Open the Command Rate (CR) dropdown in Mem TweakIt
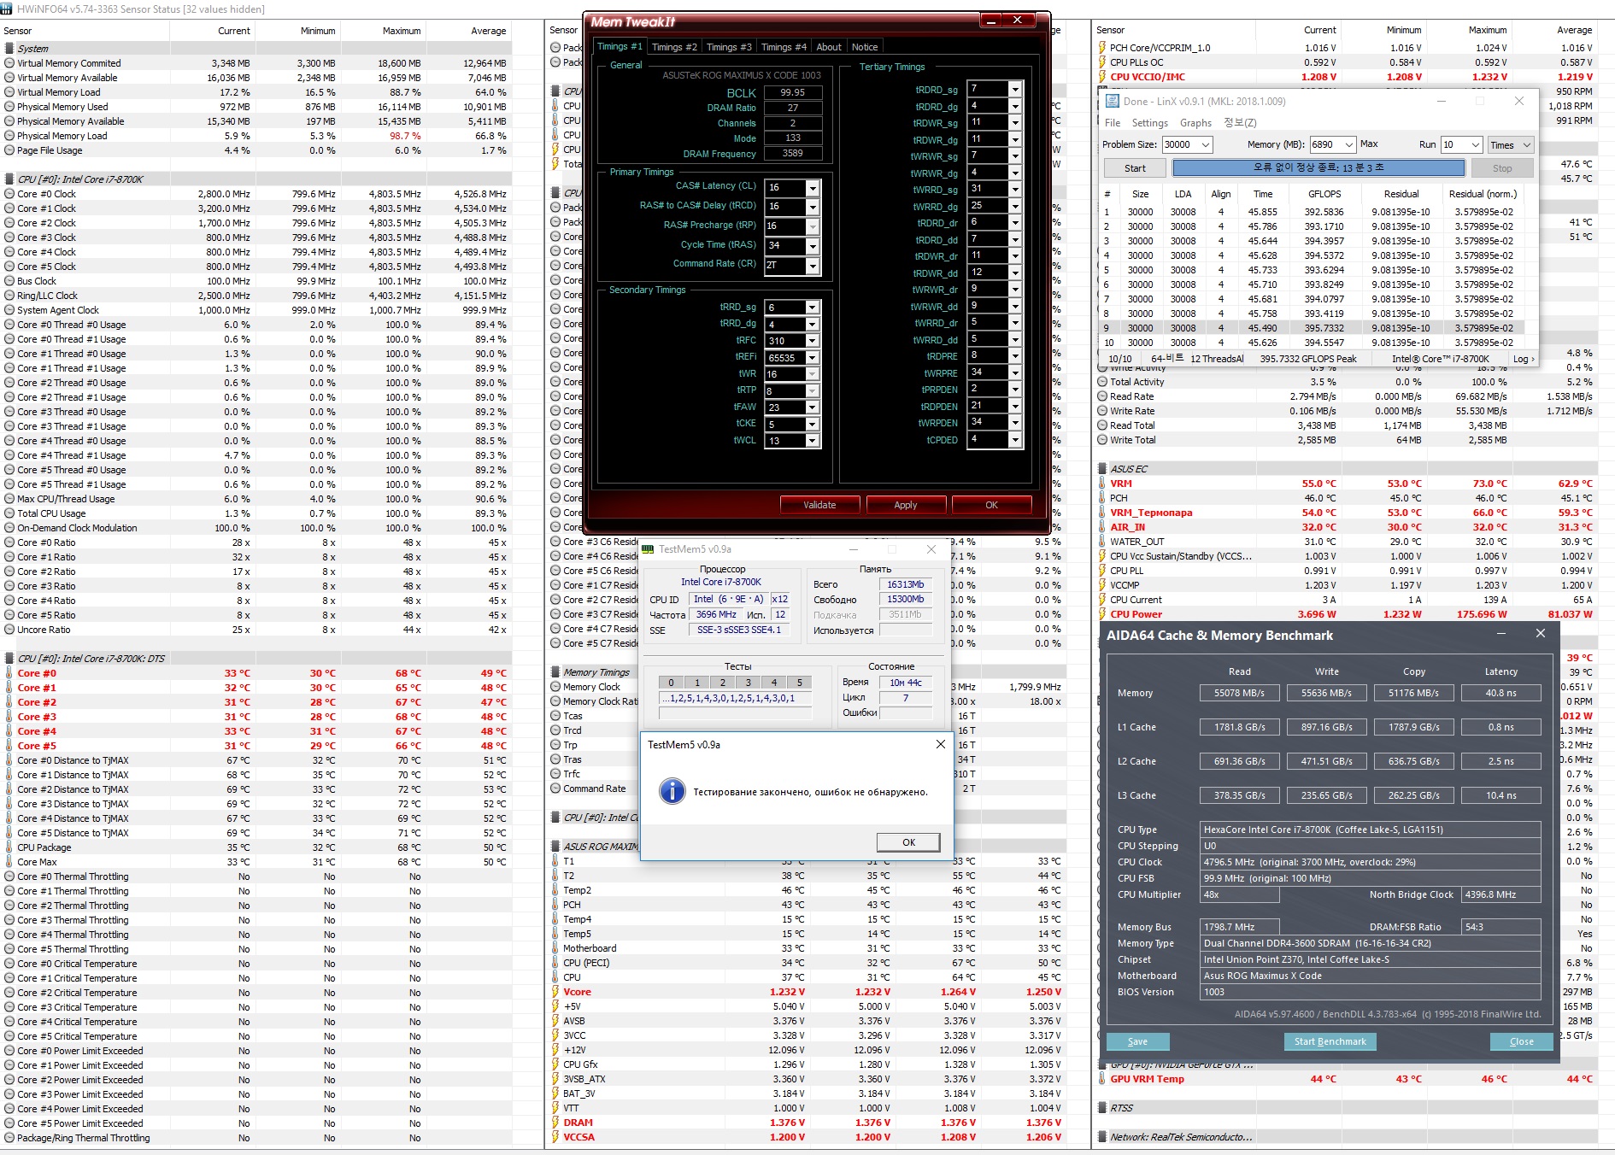Viewport: 1615px width, 1155px height. (813, 266)
